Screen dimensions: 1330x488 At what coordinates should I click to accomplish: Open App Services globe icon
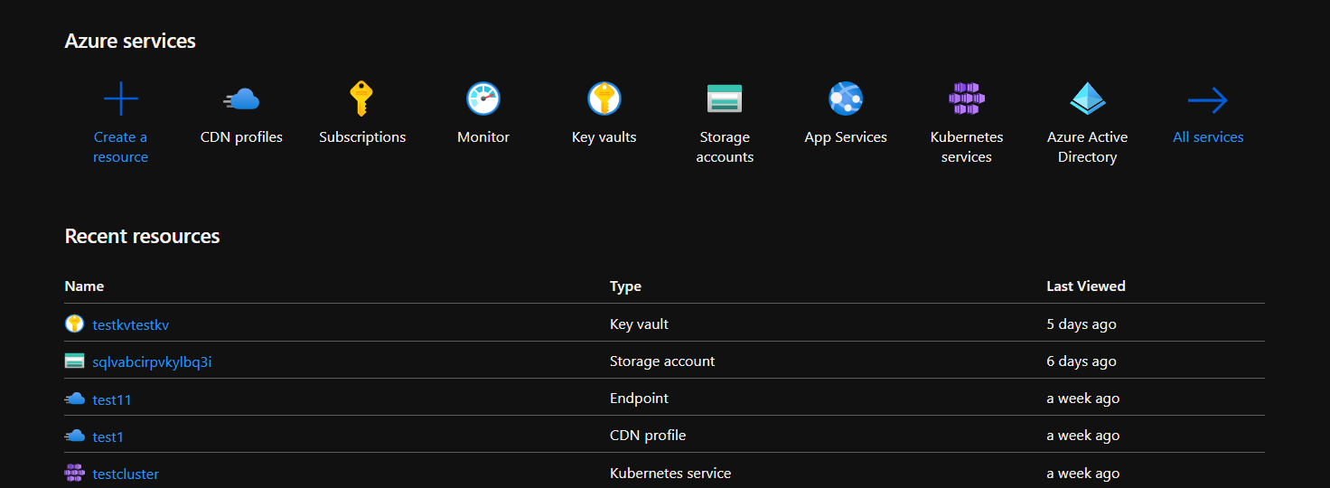pos(846,99)
